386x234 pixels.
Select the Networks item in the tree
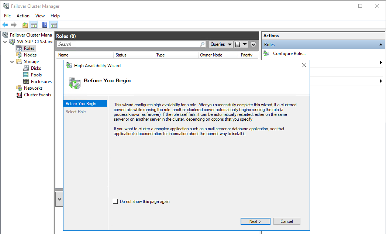[x=32, y=88]
